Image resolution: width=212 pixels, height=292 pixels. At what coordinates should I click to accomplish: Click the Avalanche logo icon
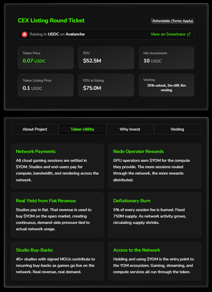25,34
